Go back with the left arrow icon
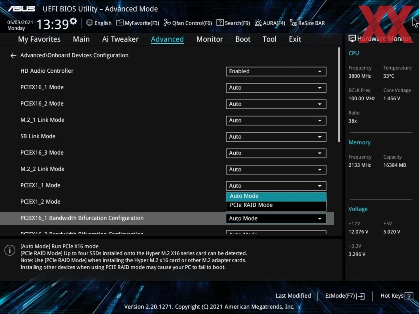 click(x=13, y=55)
